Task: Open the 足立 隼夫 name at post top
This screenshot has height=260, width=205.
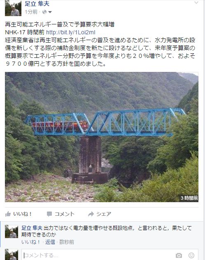Action: click(37, 4)
